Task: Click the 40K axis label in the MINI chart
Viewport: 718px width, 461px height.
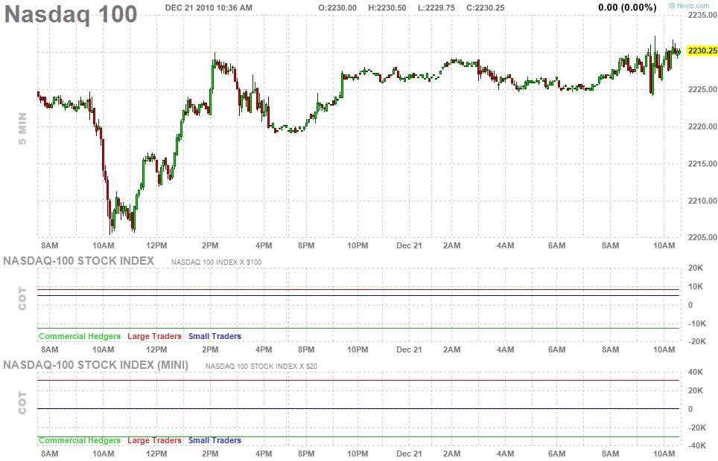Action: pos(696,373)
